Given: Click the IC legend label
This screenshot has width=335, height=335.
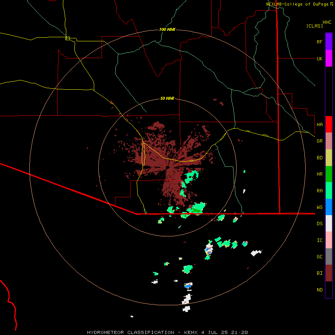Looking at the screenshot, I should 319,240.
